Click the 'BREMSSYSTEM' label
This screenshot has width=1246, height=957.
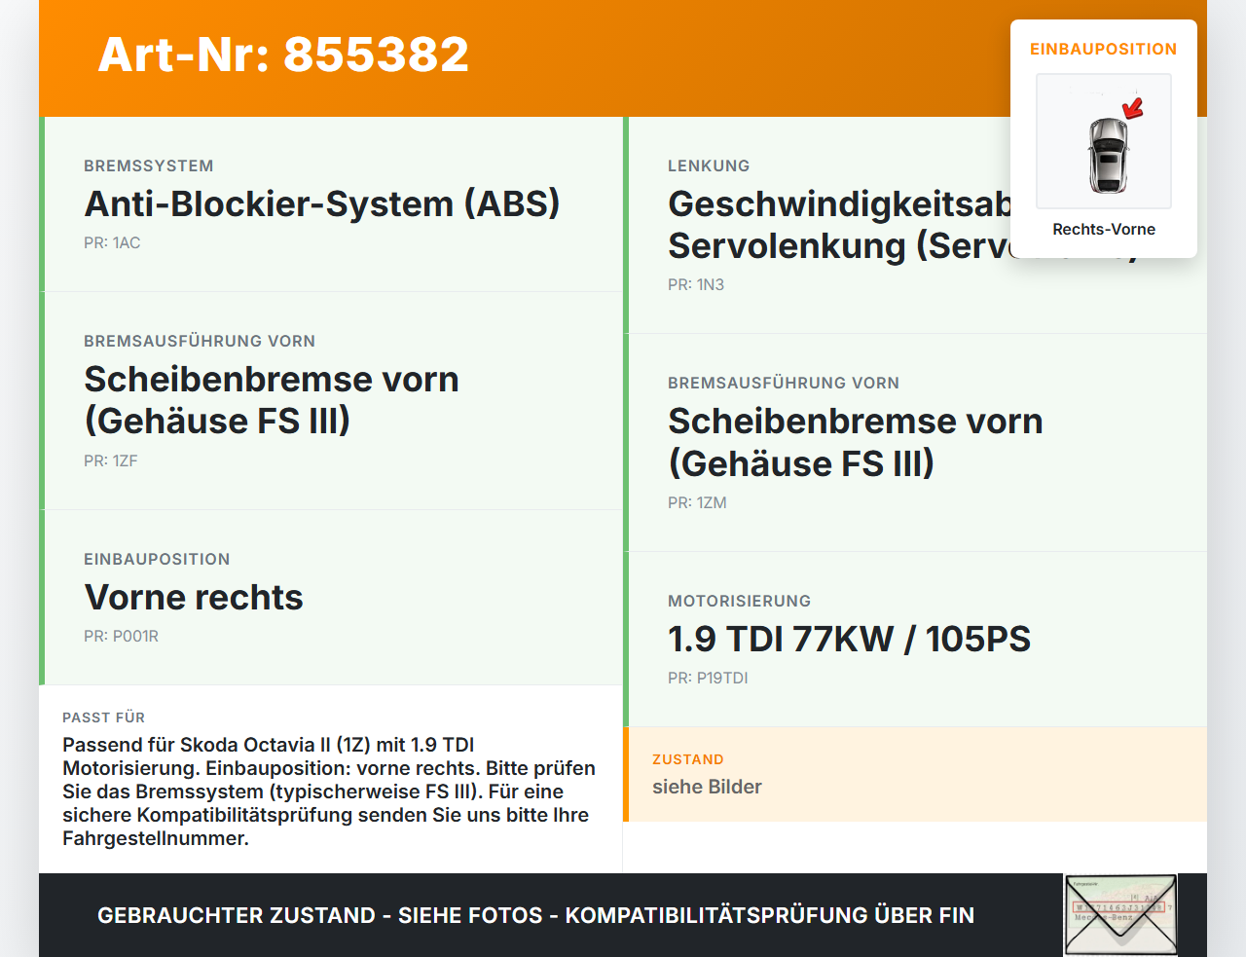click(149, 166)
